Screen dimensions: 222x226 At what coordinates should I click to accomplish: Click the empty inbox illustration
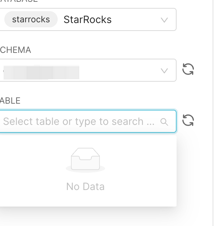point(85,160)
